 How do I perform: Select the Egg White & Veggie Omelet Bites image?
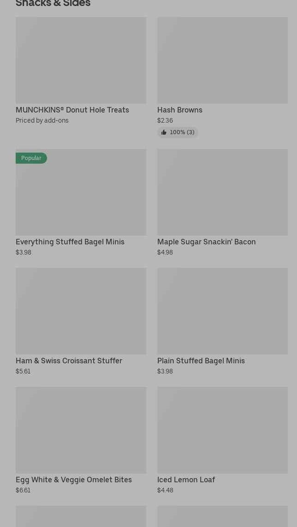[81, 430]
